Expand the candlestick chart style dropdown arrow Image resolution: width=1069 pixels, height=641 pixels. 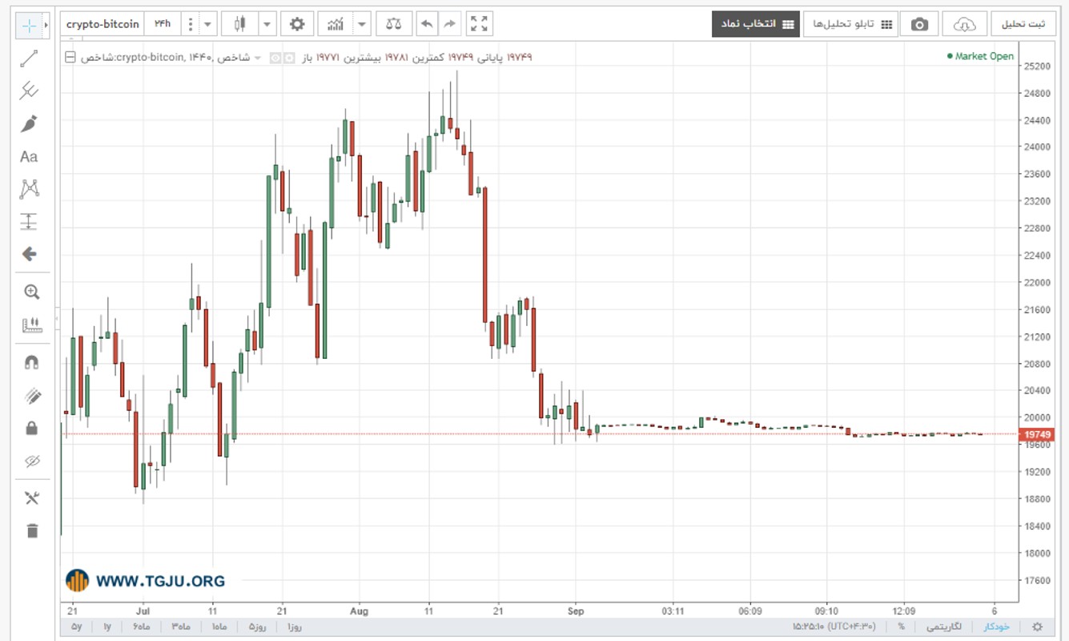point(267,24)
